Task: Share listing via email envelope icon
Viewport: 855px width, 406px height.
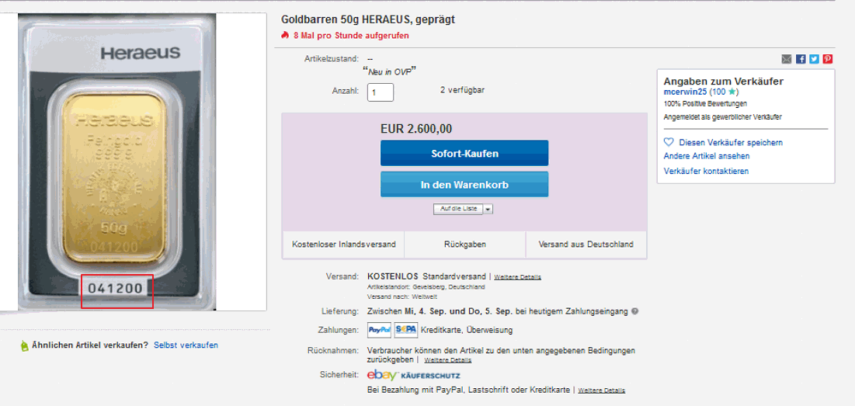Action: [x=787, y=59]
